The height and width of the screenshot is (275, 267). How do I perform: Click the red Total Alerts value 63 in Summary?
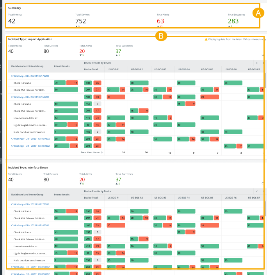click(160, 21)
